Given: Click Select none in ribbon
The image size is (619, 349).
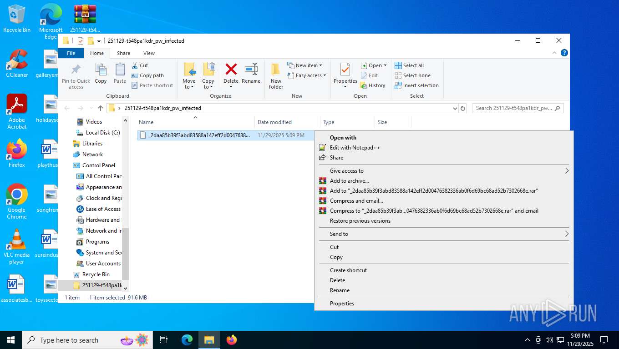Looking at the screenshot, I should click(412, 75).
